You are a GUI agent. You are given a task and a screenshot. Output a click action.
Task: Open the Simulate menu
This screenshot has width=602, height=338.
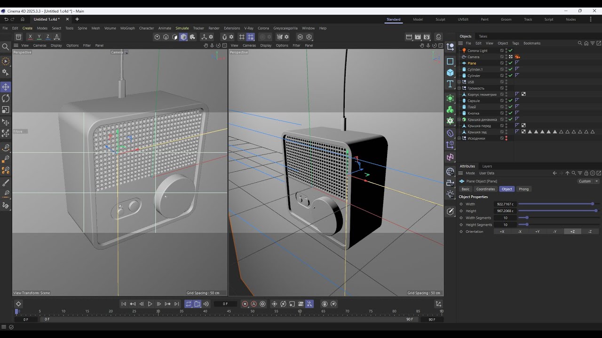(x=182, y=28)
